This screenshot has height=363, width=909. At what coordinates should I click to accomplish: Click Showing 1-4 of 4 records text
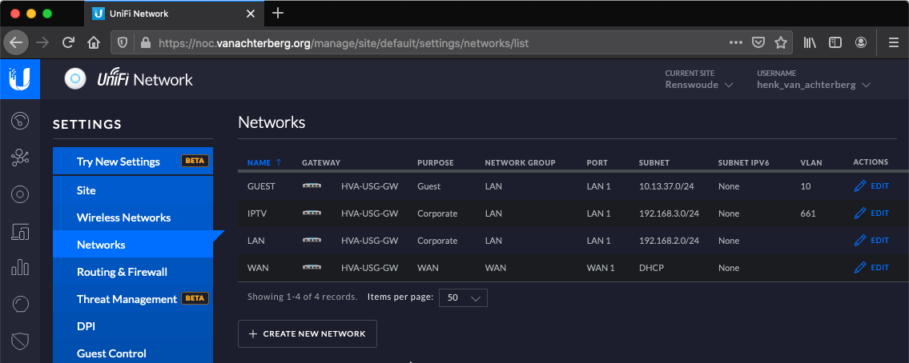click(302, 297)
